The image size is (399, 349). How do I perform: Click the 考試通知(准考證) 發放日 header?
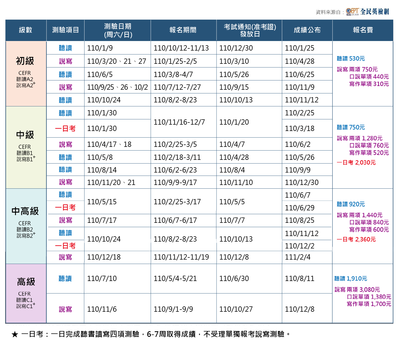point(250,30)
